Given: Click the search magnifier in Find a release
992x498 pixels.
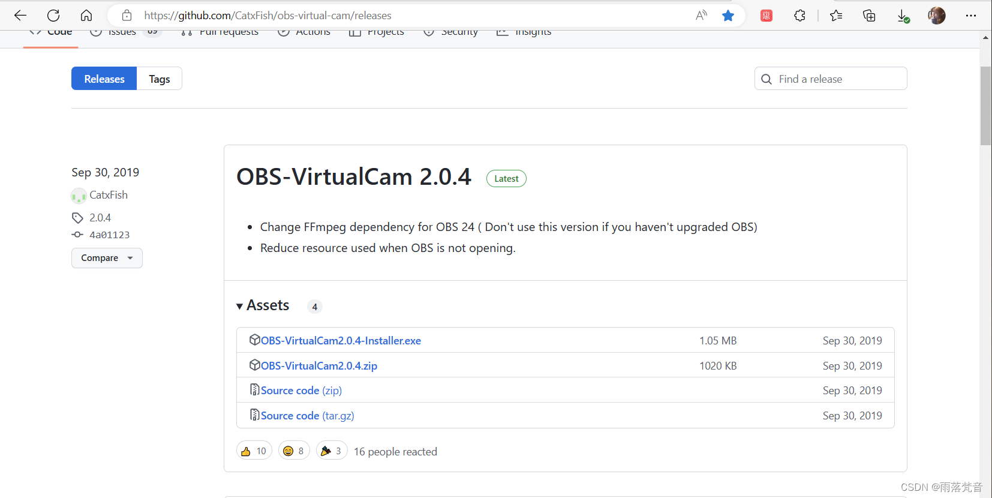Looking at the screenshot, I should point(766,79).
